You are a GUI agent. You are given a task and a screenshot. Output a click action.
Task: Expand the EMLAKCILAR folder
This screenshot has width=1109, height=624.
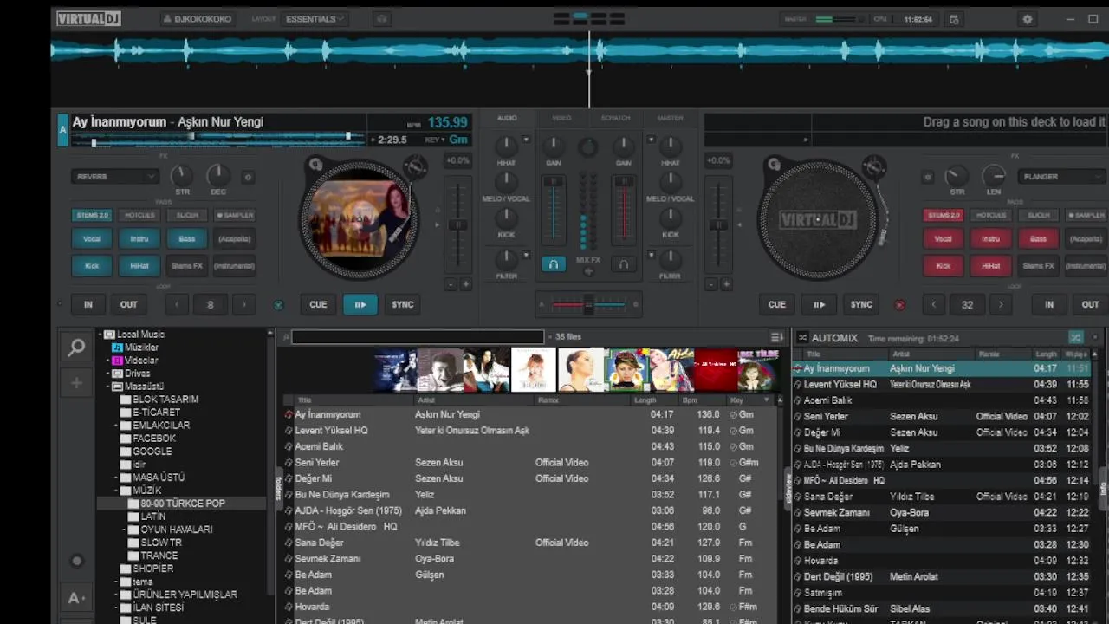click(x=116, y=426)
